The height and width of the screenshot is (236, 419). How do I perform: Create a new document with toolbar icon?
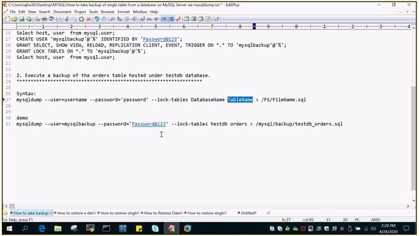pos(7,19)
